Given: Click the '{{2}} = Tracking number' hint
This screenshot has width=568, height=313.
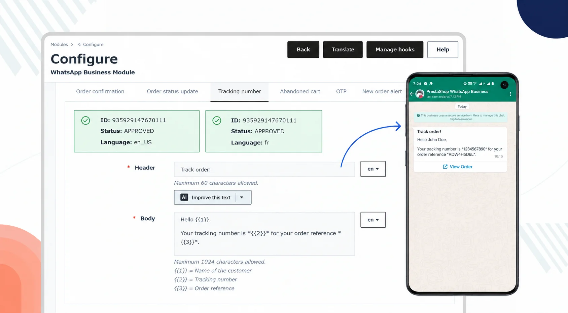Looking at the screenshot, I should point(205,279).
